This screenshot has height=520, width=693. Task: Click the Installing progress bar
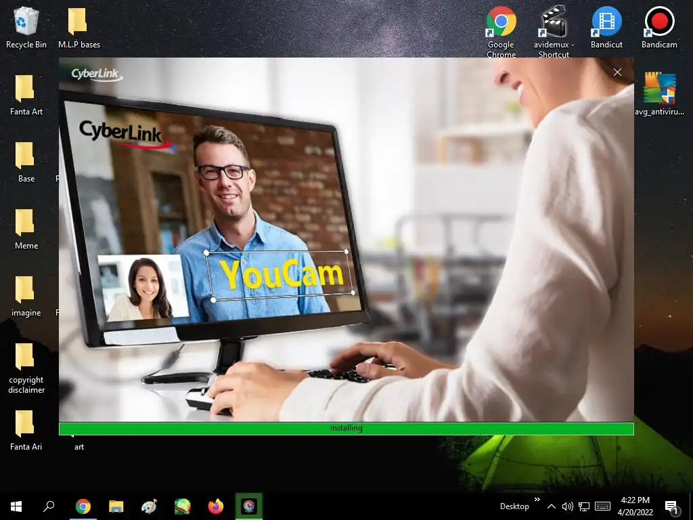click(346, 428)
